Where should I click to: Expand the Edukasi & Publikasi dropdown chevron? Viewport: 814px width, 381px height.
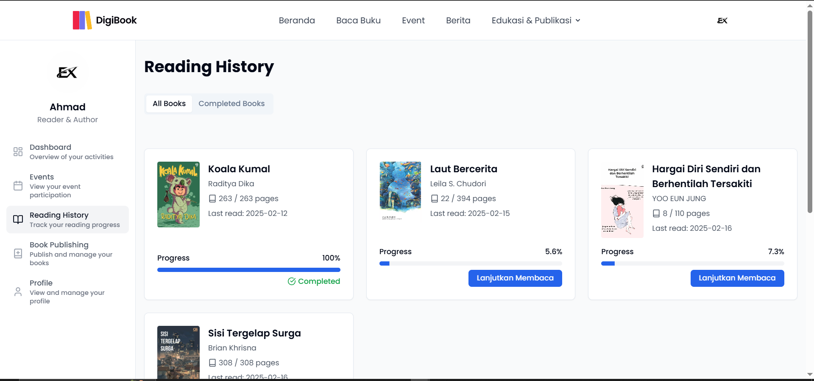click(578, 20)
